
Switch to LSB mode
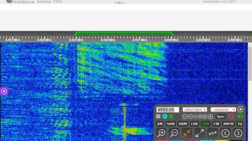[x=194, y=124]
